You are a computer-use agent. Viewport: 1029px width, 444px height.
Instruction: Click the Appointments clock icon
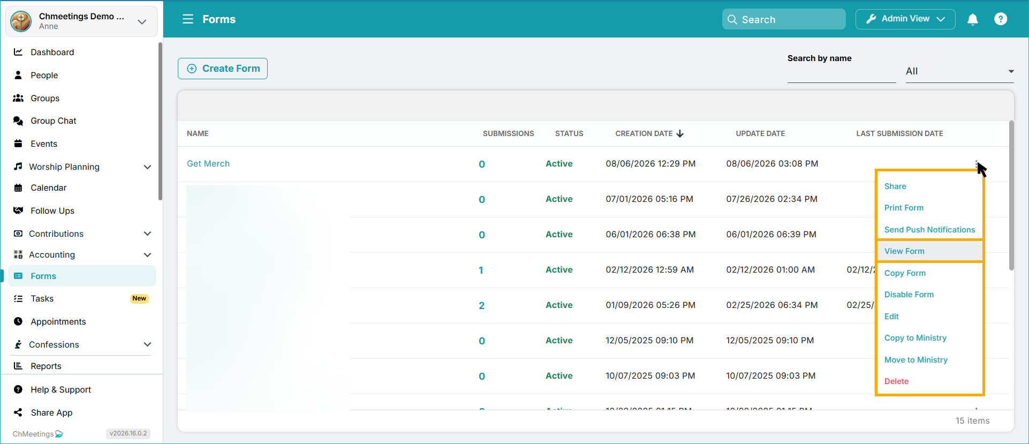18,321
